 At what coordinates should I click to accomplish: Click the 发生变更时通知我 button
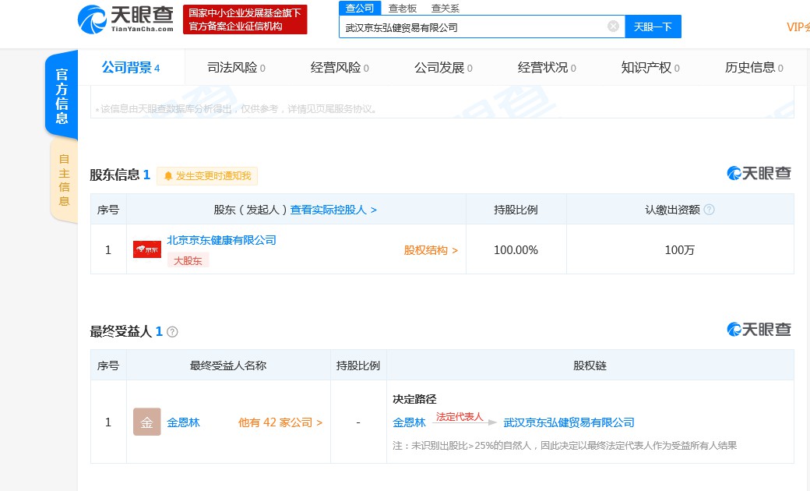[207, 176]
